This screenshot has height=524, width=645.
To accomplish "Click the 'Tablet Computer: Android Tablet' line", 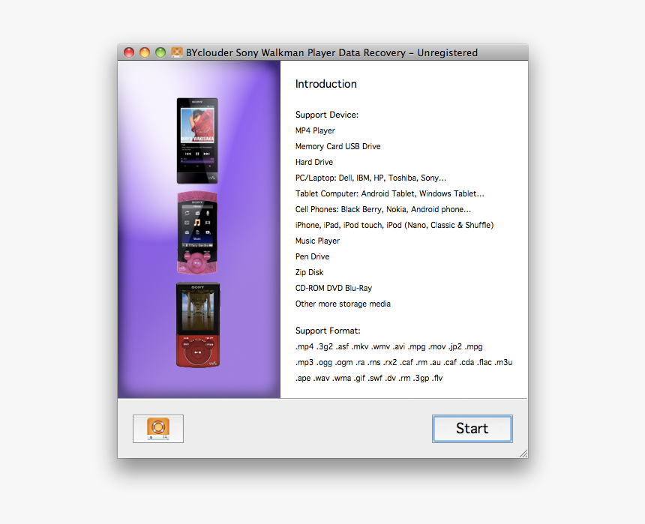I will 389,193.
